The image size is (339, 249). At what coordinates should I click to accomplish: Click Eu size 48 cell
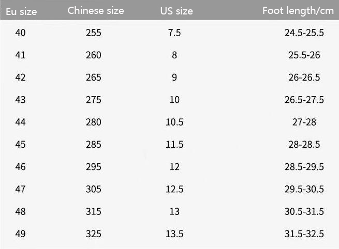(20, 212)
